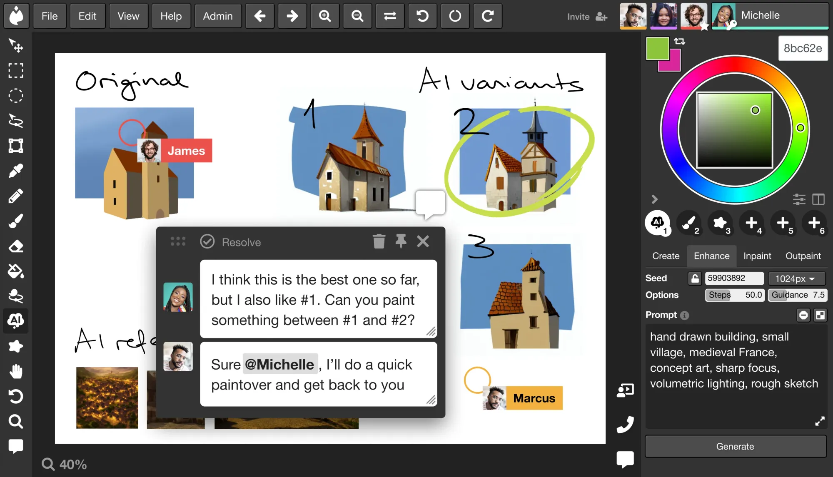Expand the prompt text box
833x477 pixels.
pyautogui.click(x=819, y=421)
